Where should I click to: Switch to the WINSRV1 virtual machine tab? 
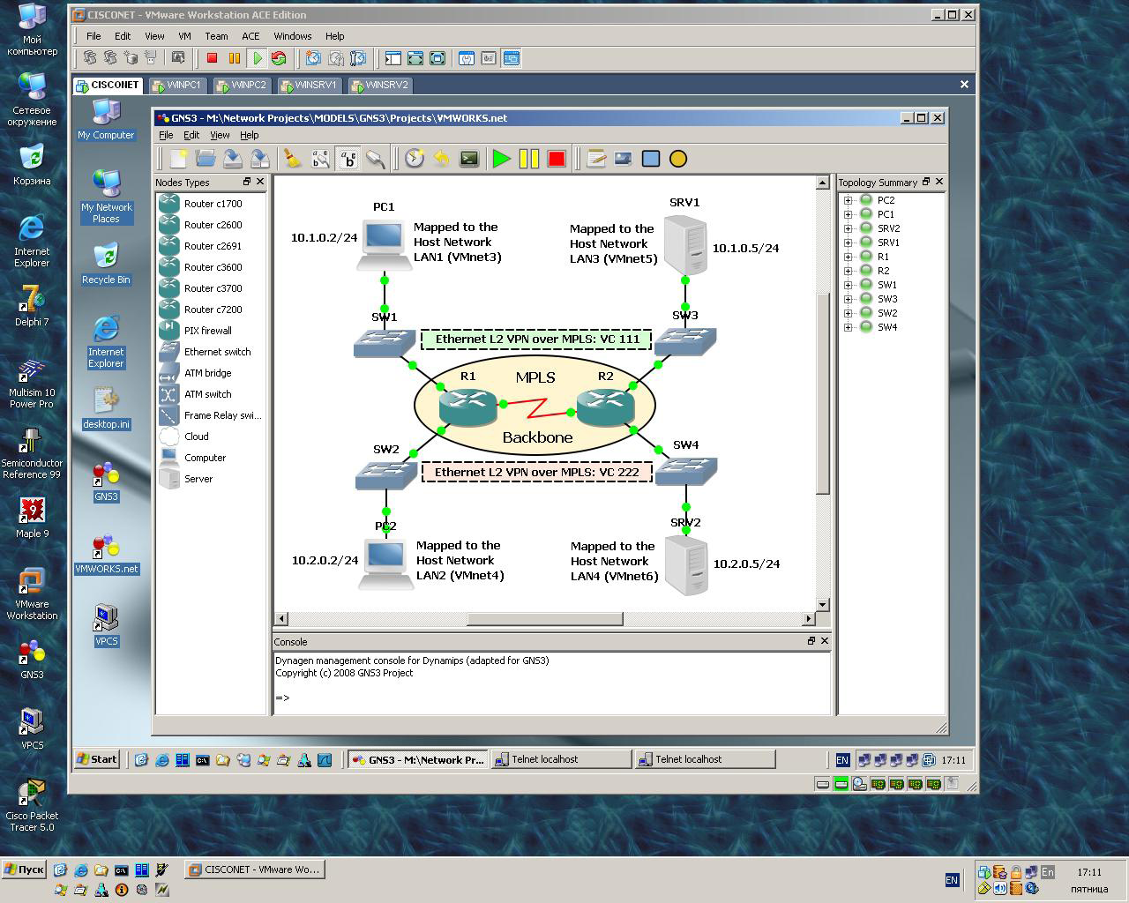tap(310, 86)
